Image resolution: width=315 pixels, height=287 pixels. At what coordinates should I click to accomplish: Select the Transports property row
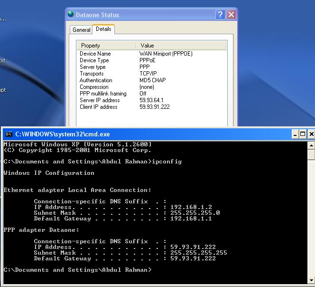(x=152, y=74)
